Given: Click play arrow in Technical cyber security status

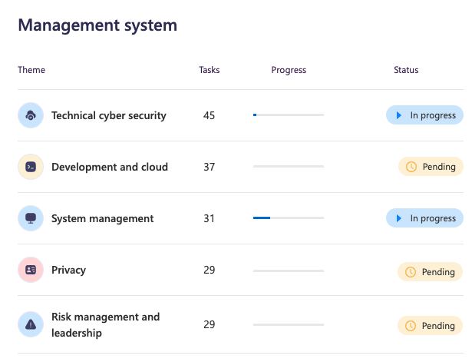Looking at the screenshot, I should click(399, 115).
